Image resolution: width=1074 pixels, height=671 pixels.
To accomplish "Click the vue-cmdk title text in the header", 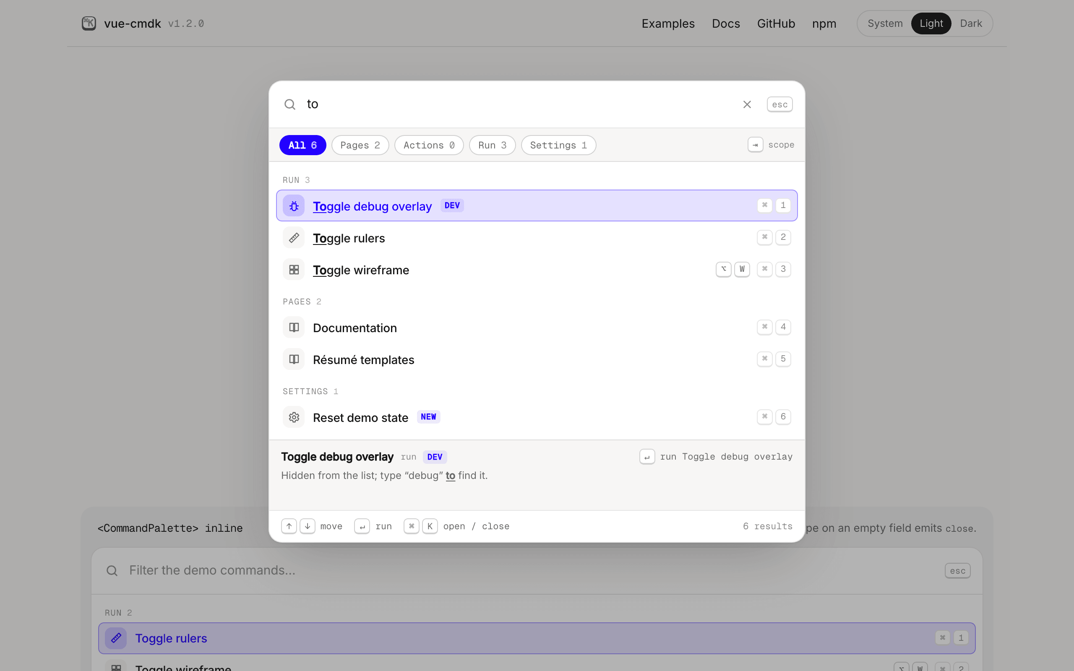I will (x=132, y=23).
